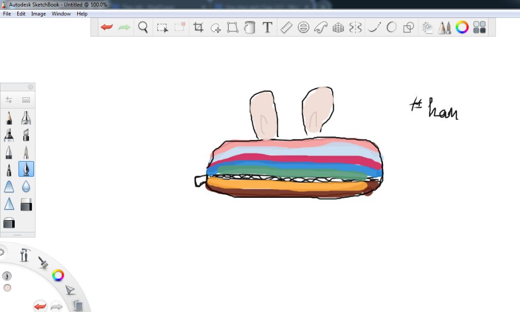Show the Layer Editor from top toolbar

(428, 27)
